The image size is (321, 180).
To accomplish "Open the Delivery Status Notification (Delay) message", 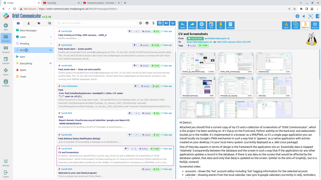I will (x=115, y=138).
